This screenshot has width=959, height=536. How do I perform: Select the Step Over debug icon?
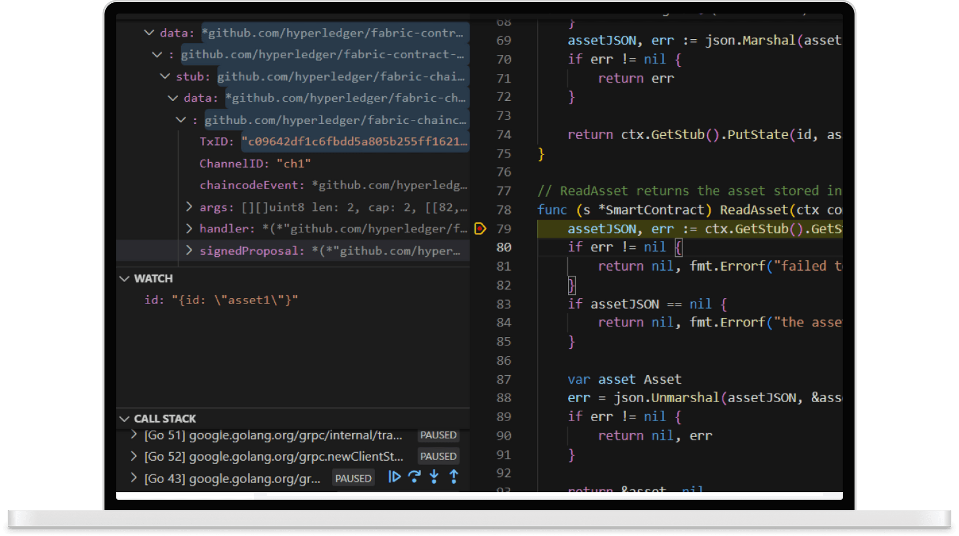tap(414, 477)
